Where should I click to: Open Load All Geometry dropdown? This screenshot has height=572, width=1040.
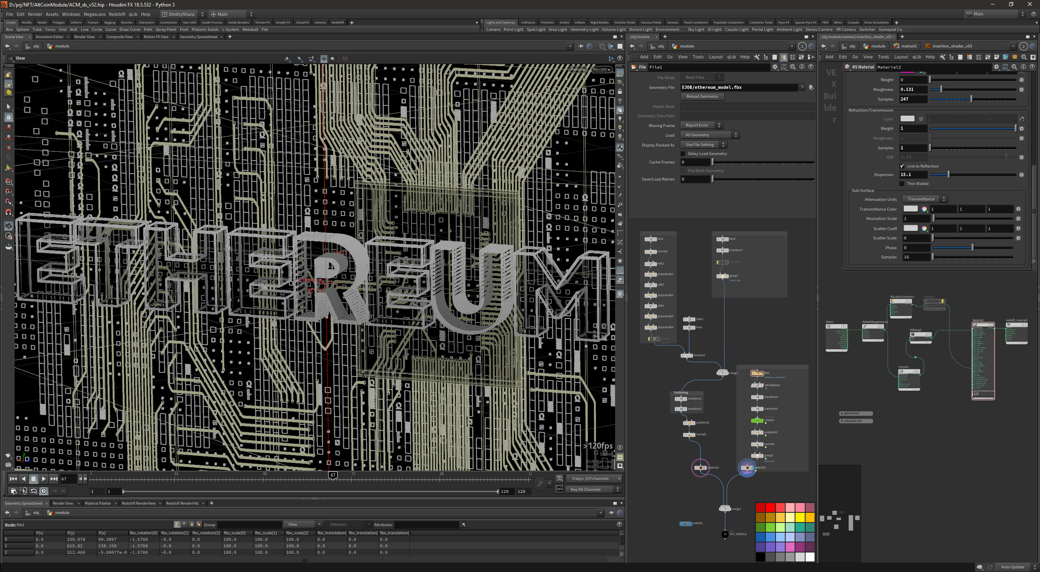pyautogui.click(x=710, y=135)
